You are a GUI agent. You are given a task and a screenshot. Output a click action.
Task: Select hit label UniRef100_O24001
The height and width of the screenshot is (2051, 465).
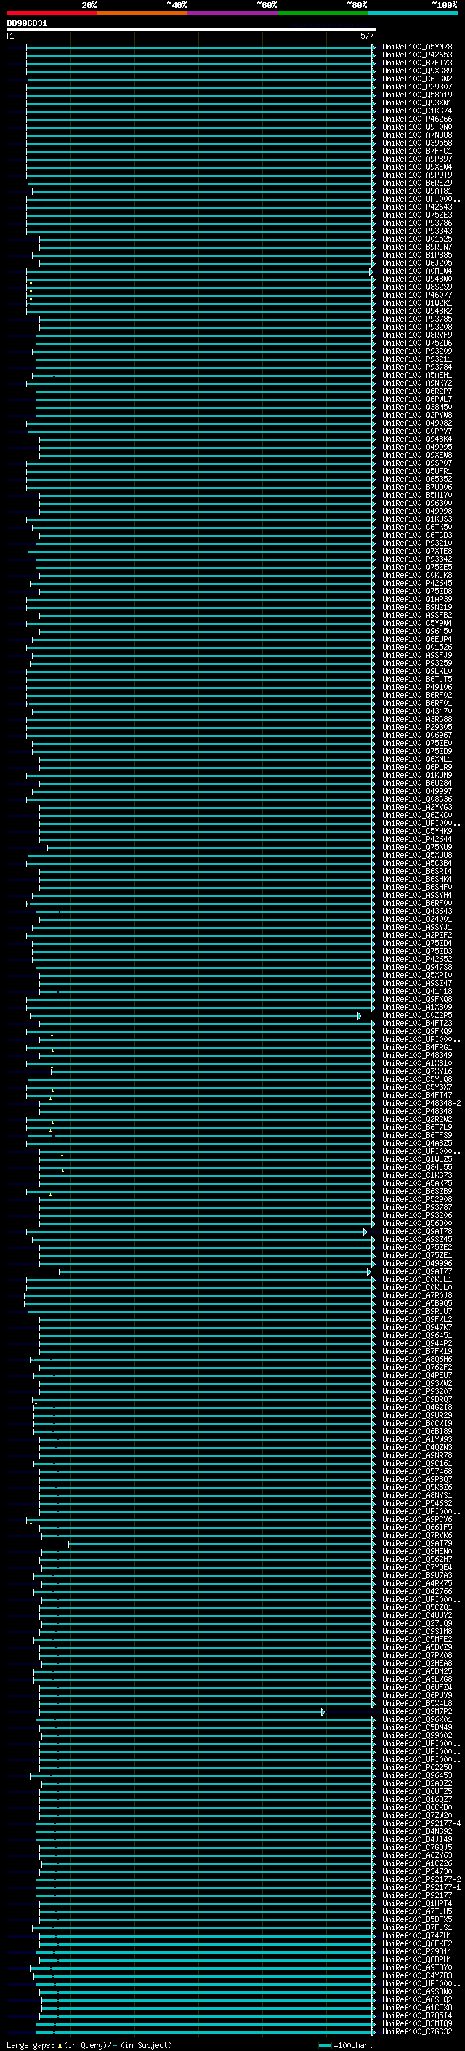point(417,919)
